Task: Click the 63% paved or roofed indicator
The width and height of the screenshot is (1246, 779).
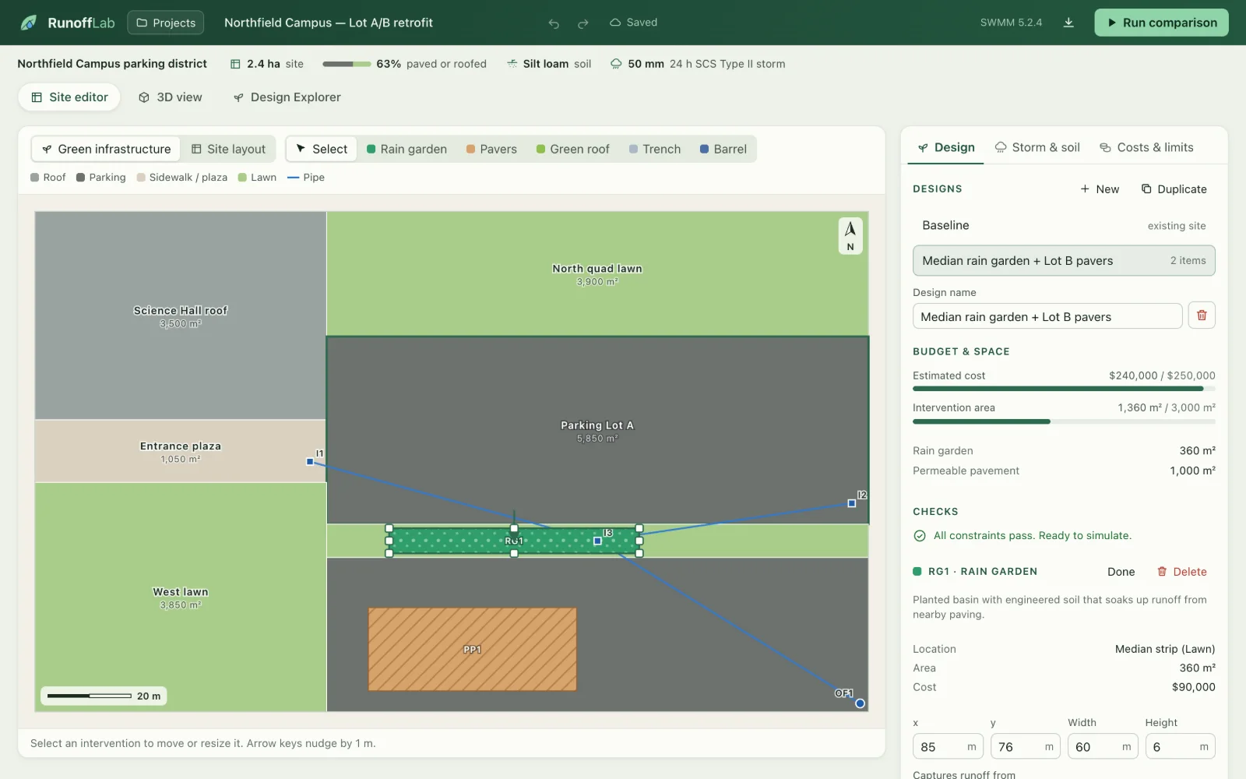Action: (404, 64)
